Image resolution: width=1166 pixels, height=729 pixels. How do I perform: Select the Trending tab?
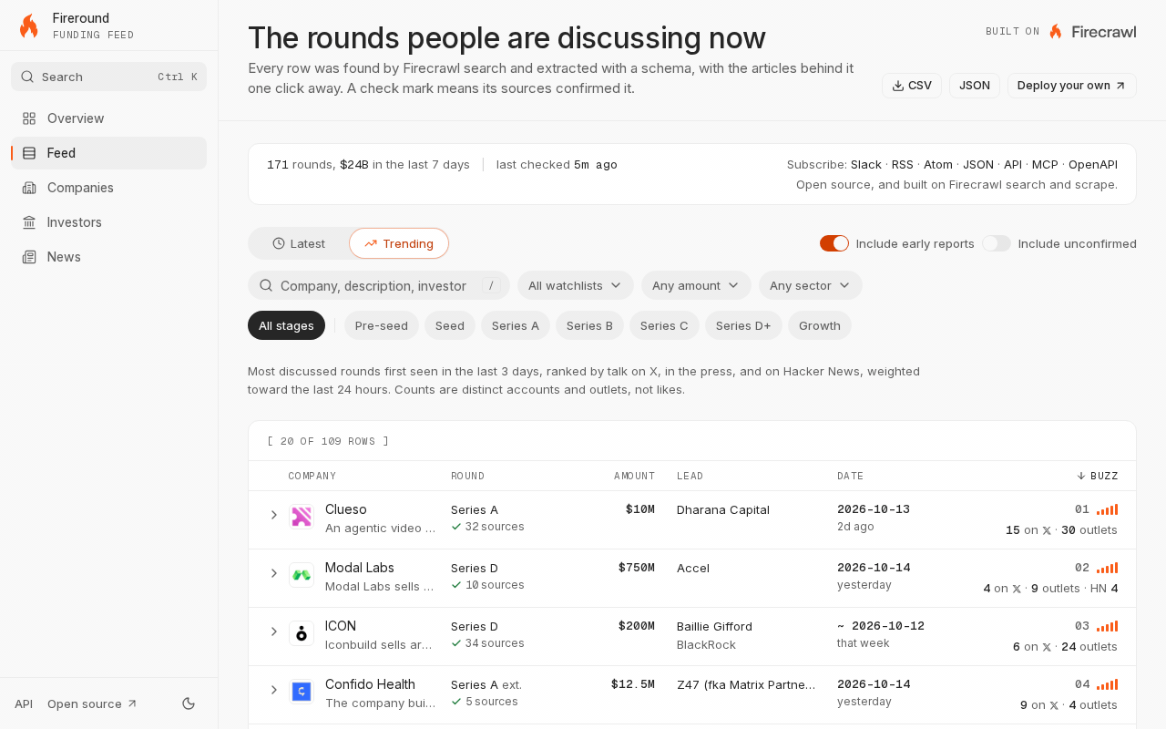(399, 243)
